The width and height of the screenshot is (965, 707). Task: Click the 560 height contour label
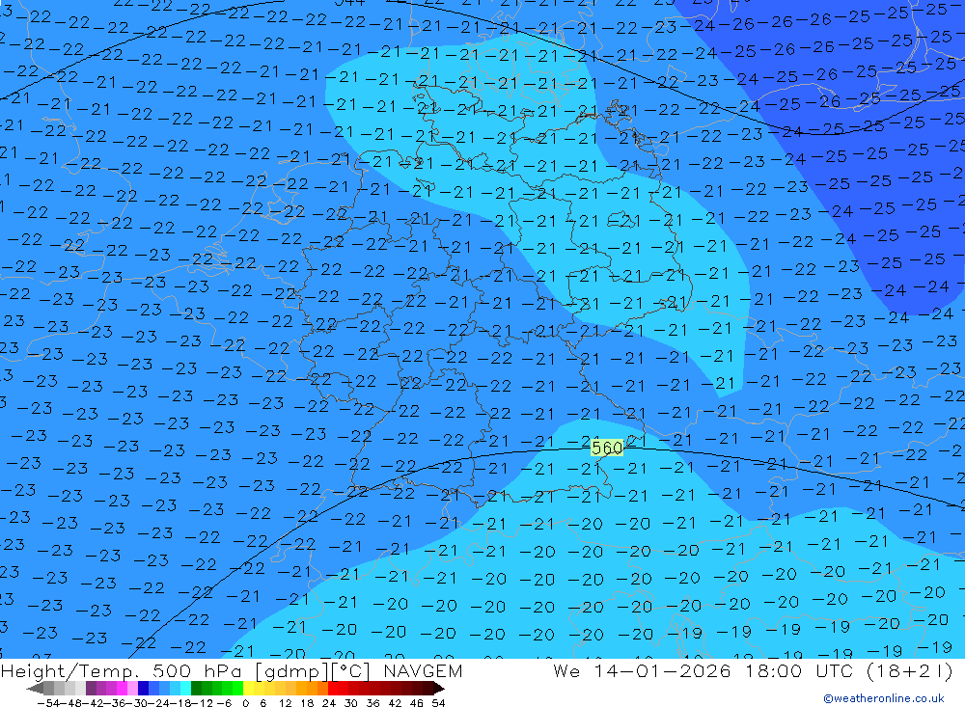[x=607, y=448]
